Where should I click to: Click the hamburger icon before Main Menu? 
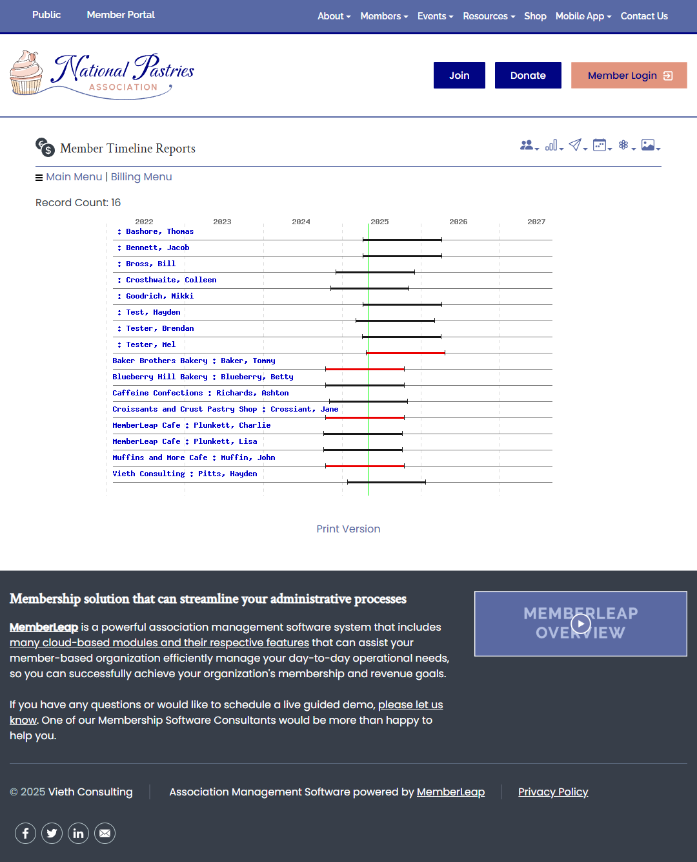point(39,178)
